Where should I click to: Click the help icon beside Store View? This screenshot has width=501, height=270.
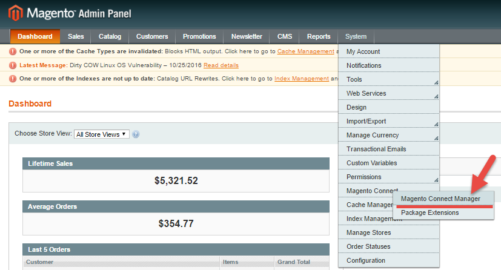[x=136, y=134]
